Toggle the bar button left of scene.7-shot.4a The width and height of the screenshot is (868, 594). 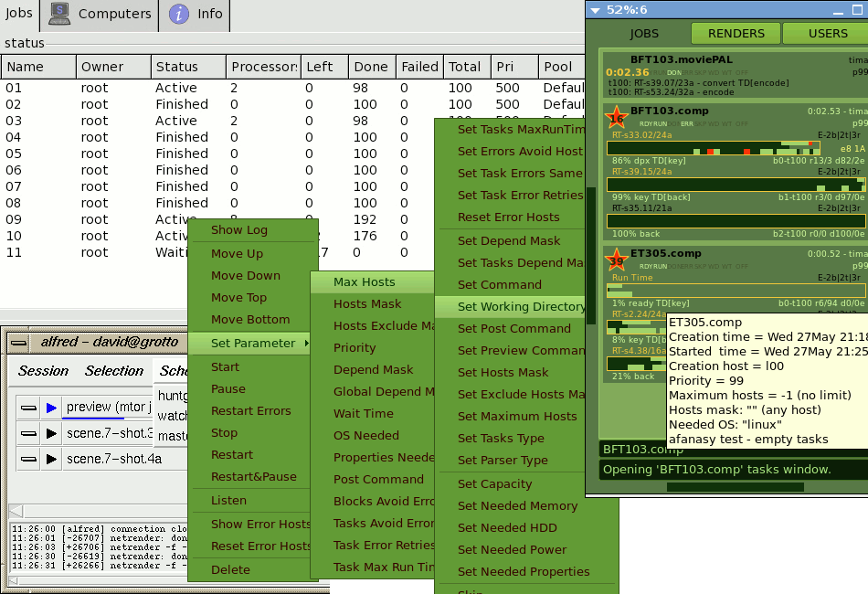28,459
